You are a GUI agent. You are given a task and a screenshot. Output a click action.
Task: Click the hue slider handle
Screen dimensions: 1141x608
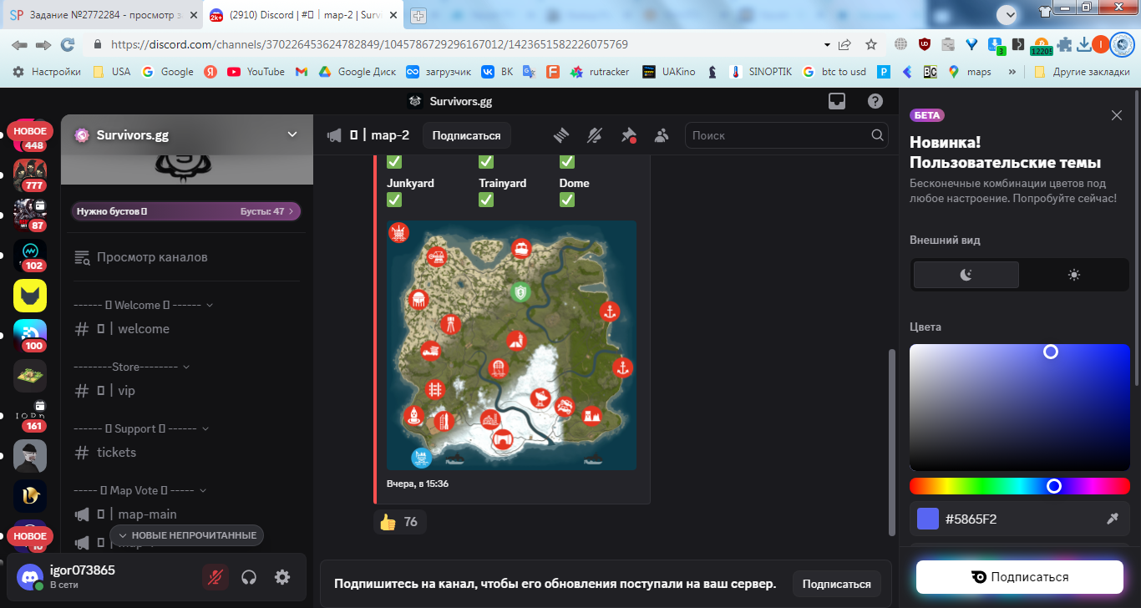coord(1054,485)
